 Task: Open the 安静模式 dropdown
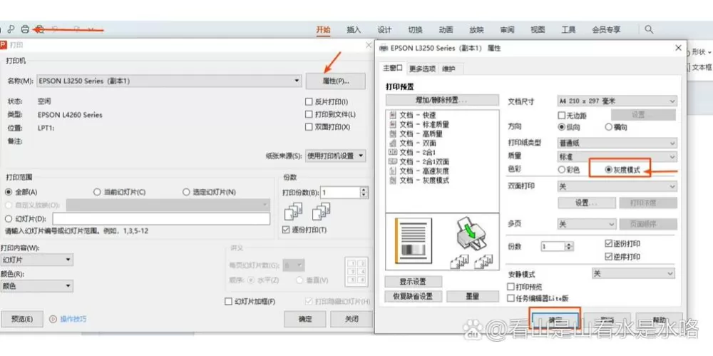pos(633,274)
